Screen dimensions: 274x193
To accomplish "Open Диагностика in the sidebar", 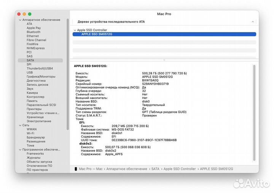I will (x=36, y=80).
